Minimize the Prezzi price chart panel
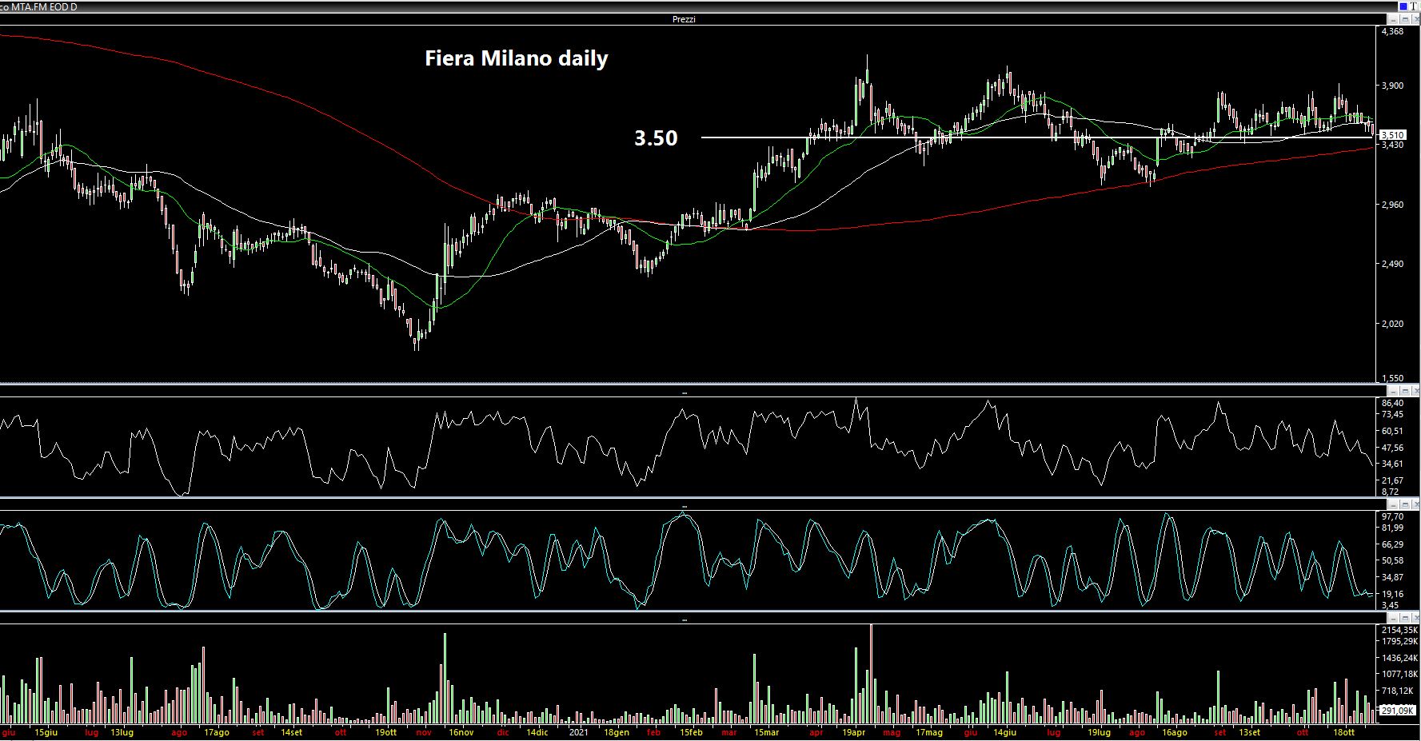The width and height of the screenshot is (1421, 741). (1392, 19)
